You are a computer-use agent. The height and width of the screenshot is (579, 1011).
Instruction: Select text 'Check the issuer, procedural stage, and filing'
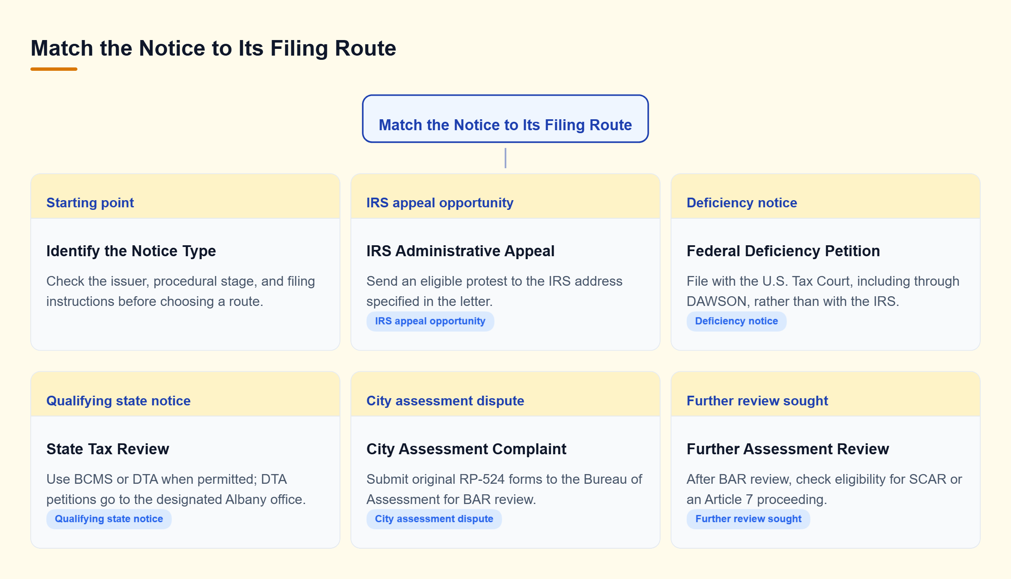(181, 281)
